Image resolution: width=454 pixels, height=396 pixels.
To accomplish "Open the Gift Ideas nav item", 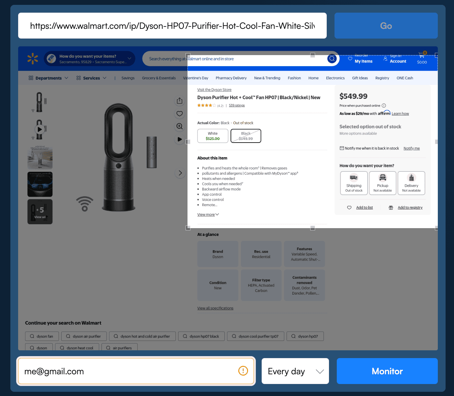I will coord(360,78).
